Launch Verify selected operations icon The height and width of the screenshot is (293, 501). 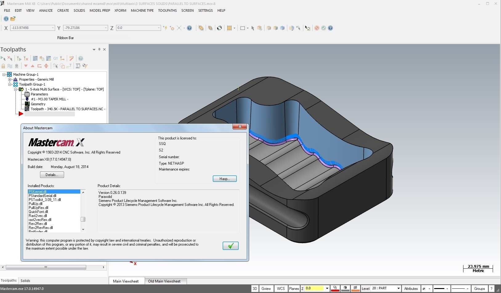pos(42,58)
